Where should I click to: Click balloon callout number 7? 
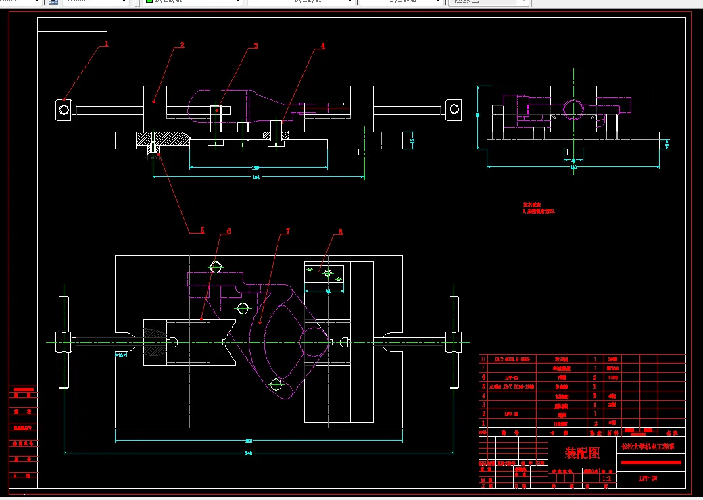tap(288, 231)
